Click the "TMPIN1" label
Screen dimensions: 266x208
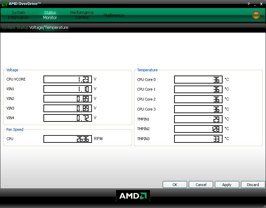coord(143,119)
